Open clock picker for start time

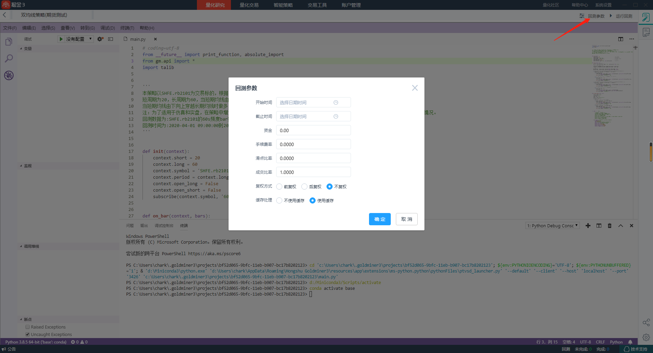click(336, 102)
